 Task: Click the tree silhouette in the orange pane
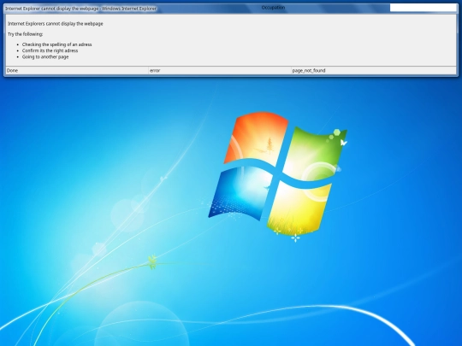pyautogui.click(x=269, y=145)
